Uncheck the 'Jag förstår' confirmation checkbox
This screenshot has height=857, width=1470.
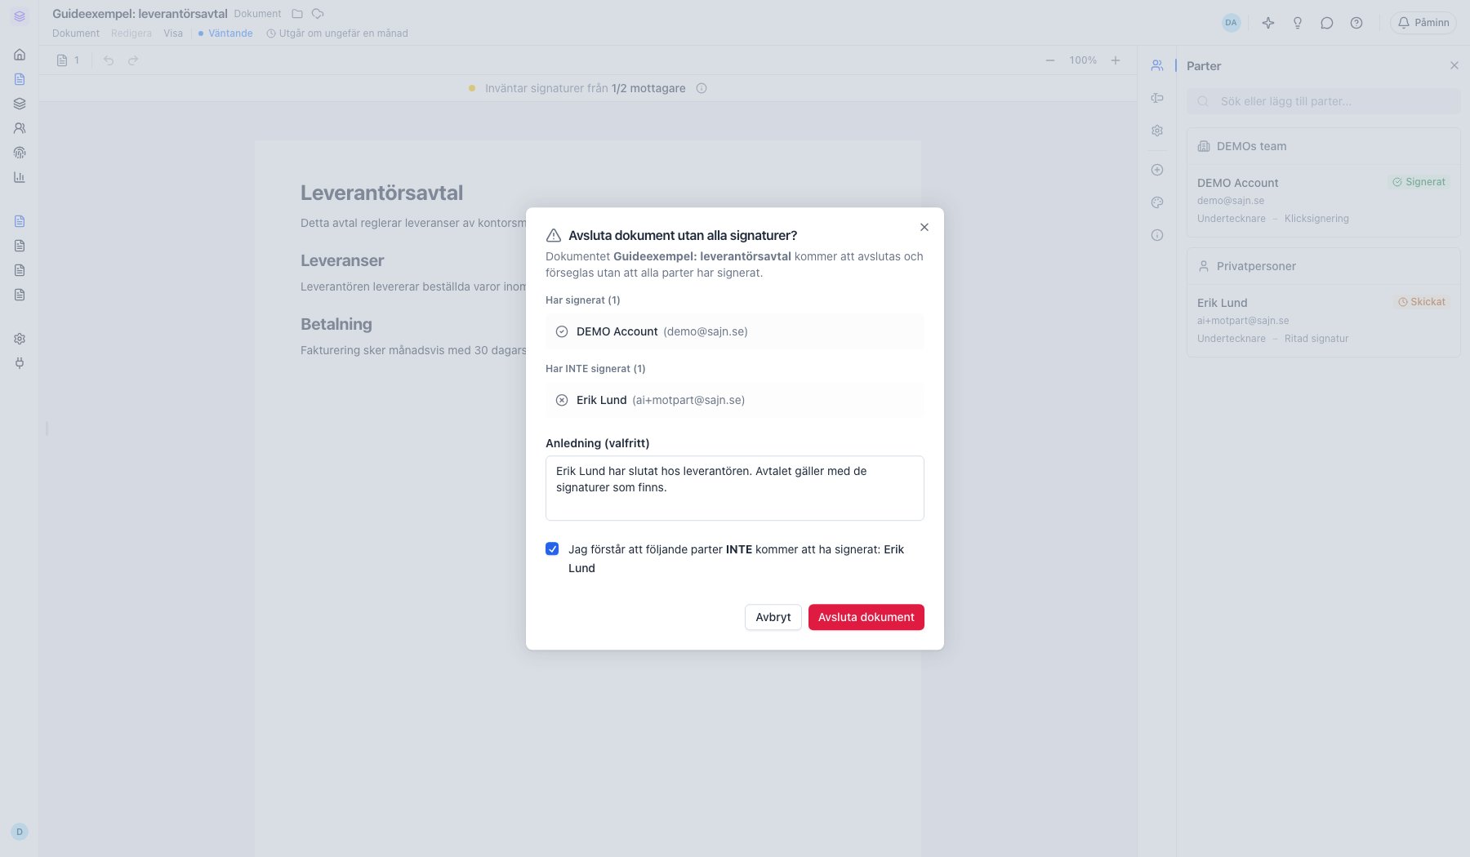pos(552,548)
